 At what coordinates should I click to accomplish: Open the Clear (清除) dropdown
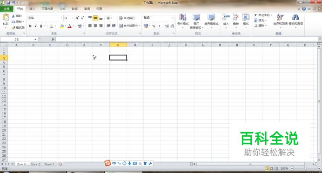pos(260,26)
